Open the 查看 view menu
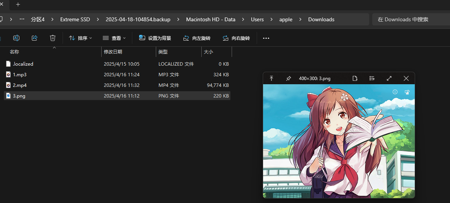The image size is (450, 203). [x=114, y=38]
